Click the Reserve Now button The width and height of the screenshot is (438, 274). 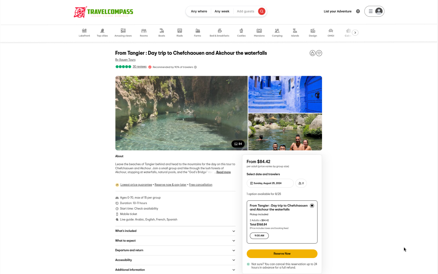pos(282,254)
